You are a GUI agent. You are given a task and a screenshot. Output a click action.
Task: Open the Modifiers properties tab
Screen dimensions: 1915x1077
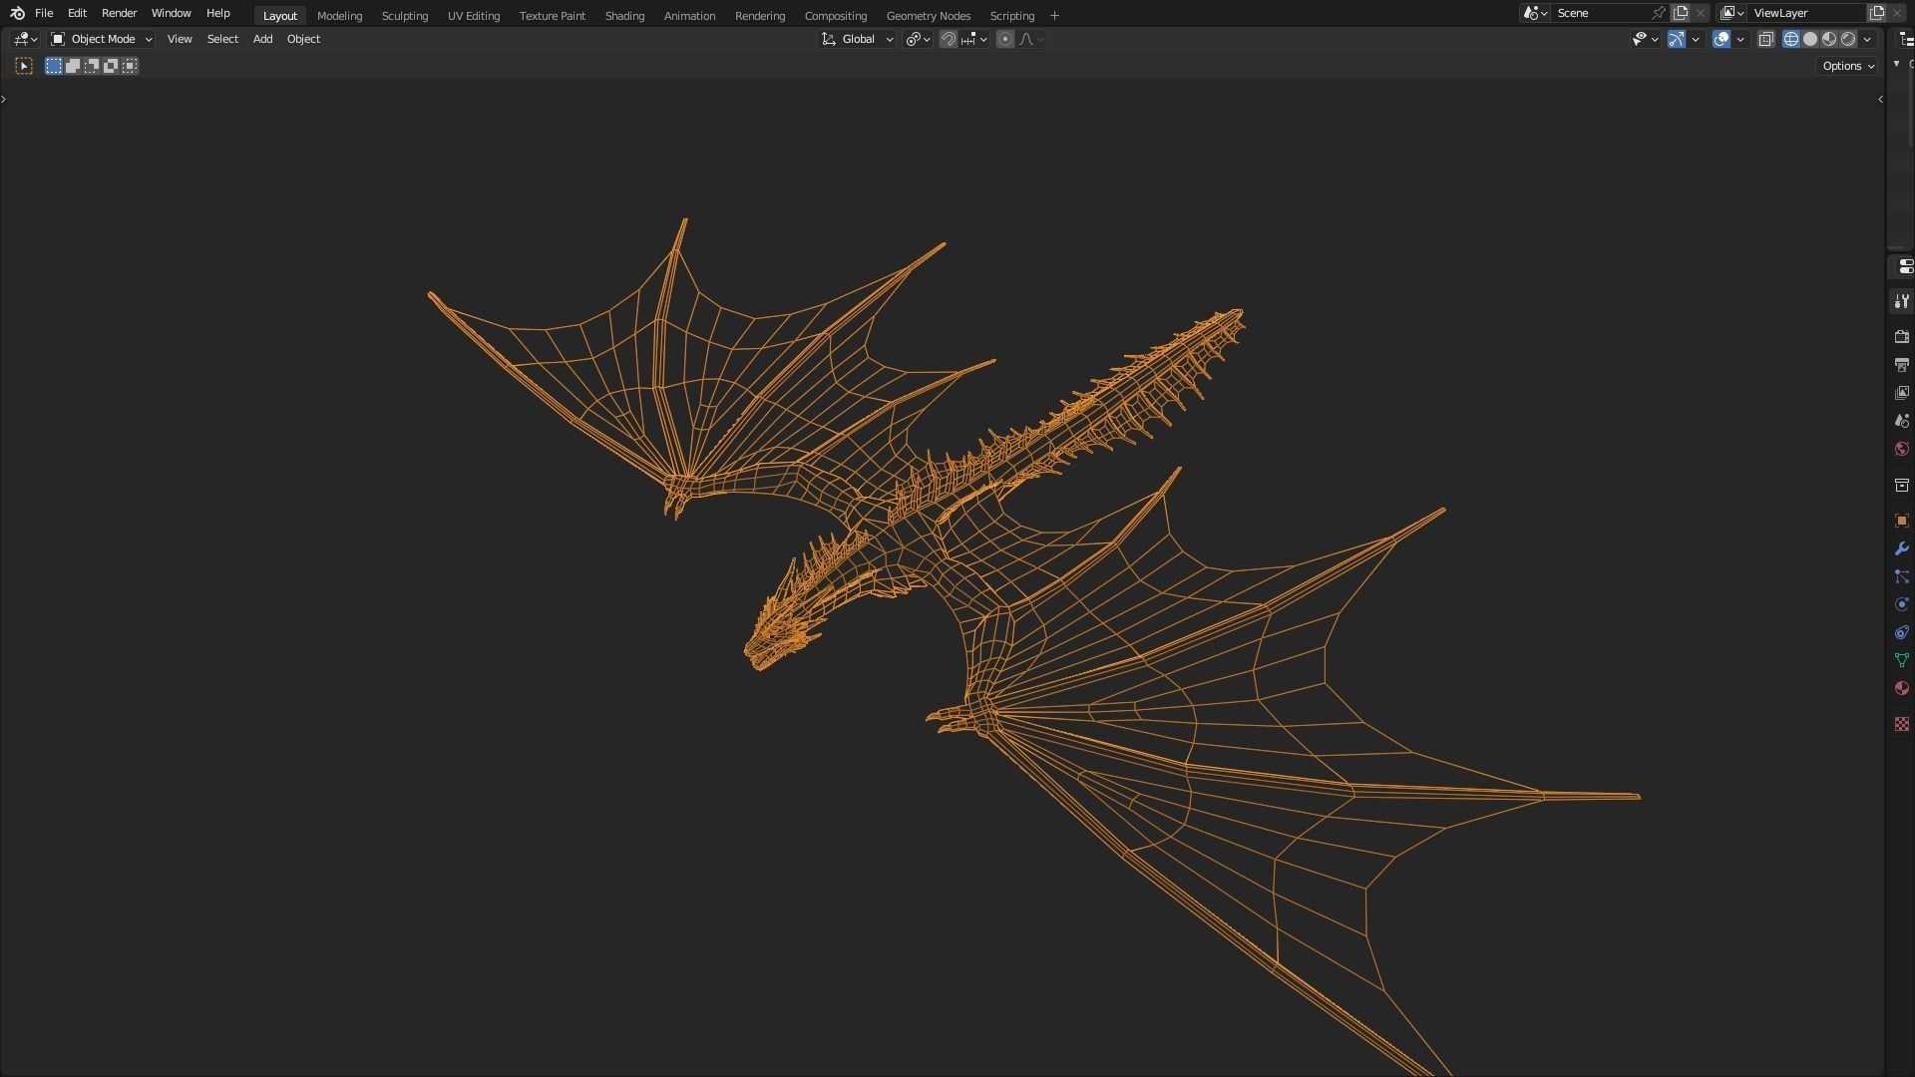[1901, 548]
